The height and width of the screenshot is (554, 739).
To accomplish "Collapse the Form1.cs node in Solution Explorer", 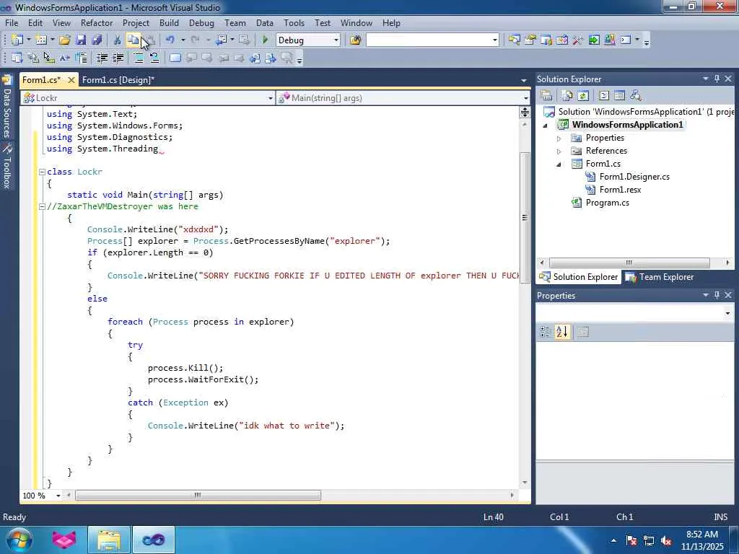I will point(559,164).
